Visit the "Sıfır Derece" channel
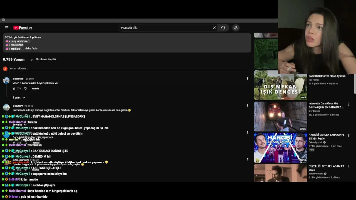This screenshot has width=356, height=200. click(314, 111)
